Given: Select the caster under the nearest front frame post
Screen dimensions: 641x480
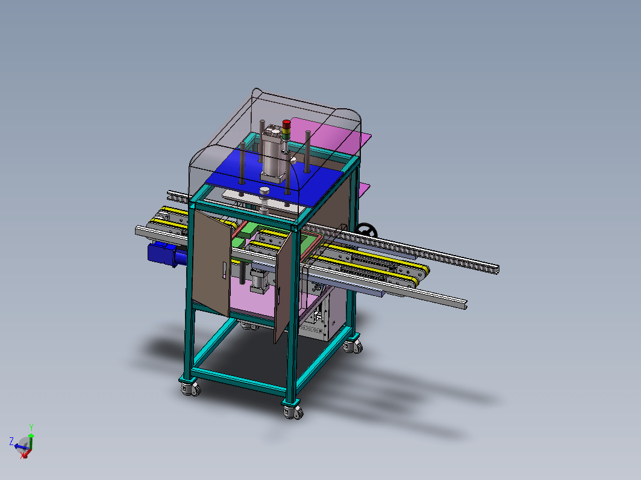Looking at the screenshot, I should 293,411.
